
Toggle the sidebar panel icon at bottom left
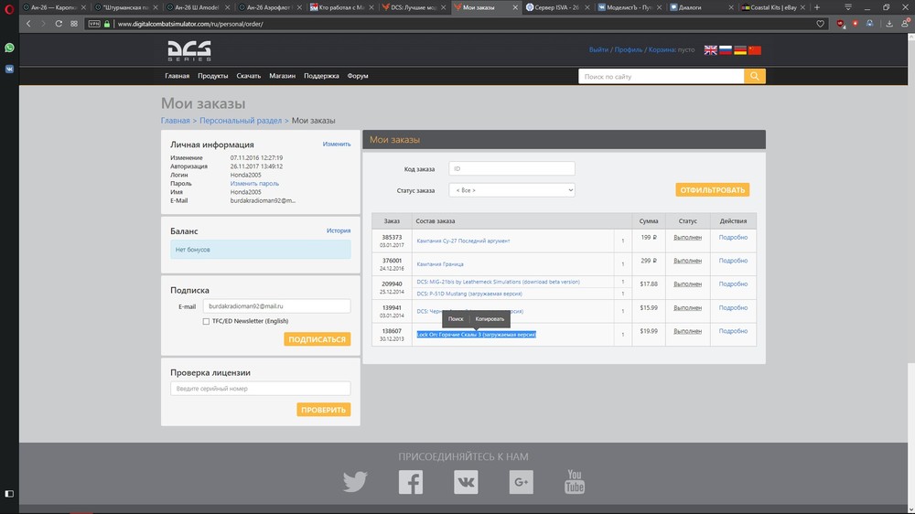pos(9,494)
